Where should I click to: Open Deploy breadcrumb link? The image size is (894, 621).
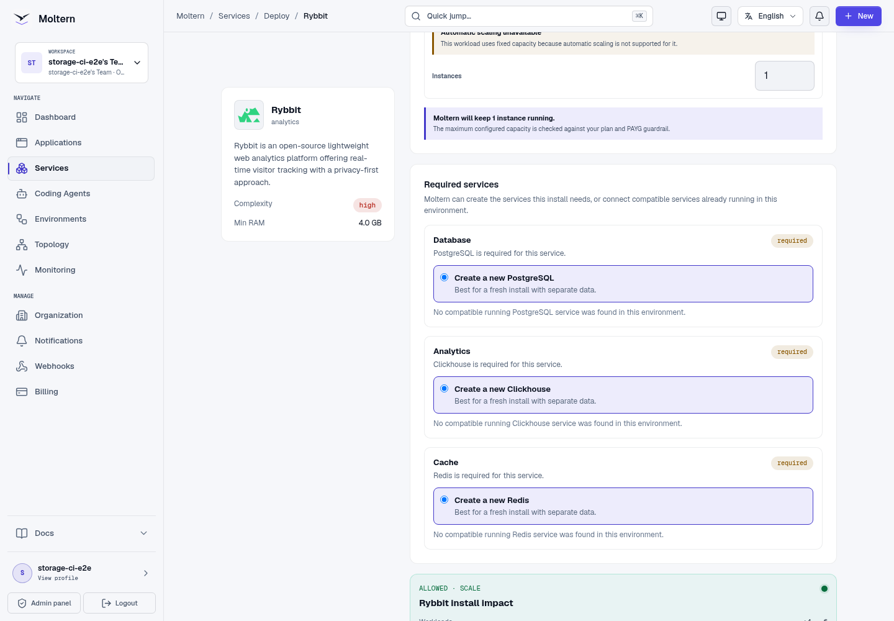[x=277, y=16]
